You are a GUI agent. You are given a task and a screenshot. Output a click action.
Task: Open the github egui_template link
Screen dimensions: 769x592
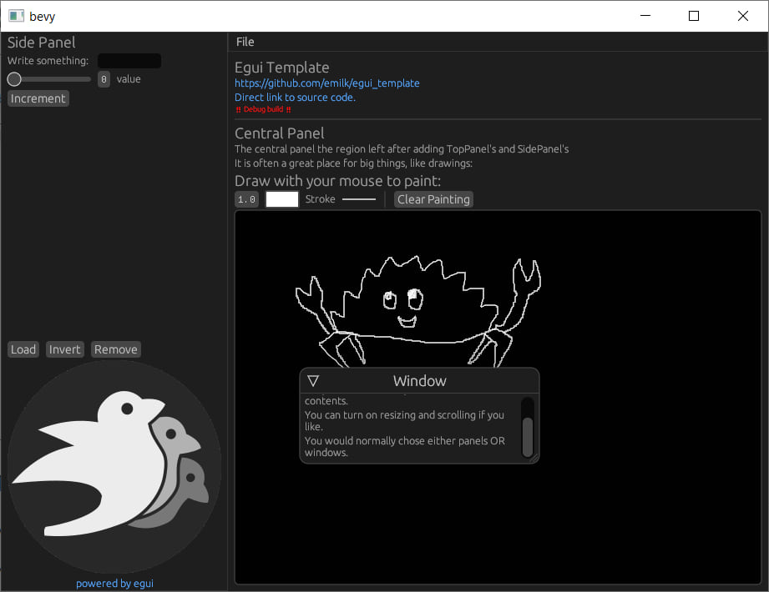pyautogui.click(x=327, y=83)
